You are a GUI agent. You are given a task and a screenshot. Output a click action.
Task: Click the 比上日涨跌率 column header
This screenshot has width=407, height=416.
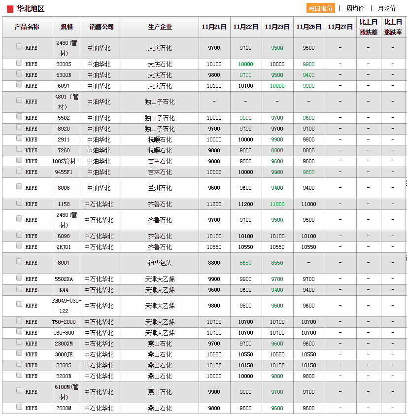[x=393, y=27]
